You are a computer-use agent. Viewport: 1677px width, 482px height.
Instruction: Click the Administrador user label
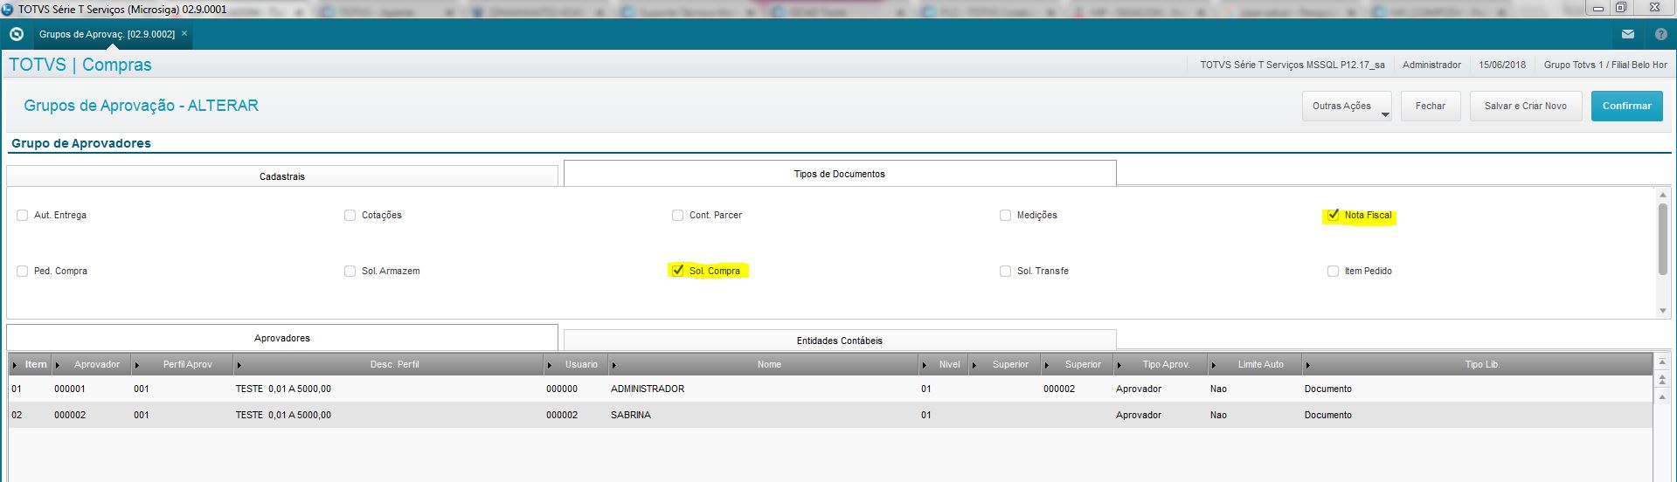coord(1431,65)
